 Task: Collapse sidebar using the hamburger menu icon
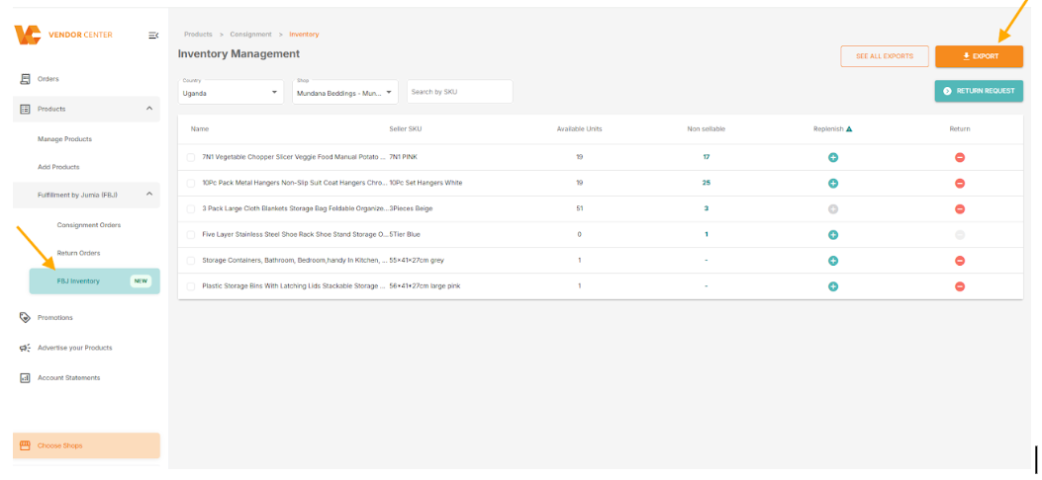(153, 36)
